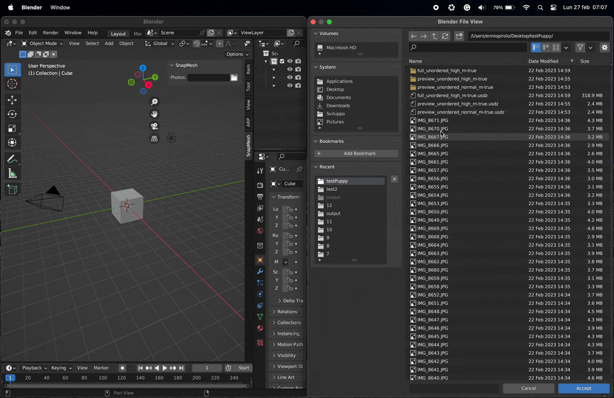Switch File View to thumbnail display mode
Viewport: 614px width, 398px height.
556,47
